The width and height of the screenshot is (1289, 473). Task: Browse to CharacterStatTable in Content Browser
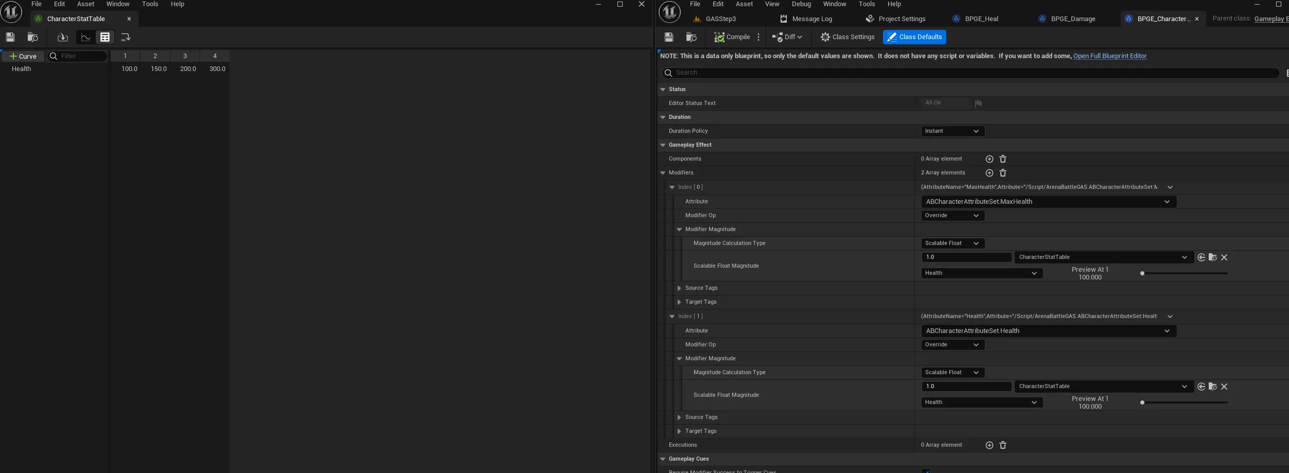[x=33, y=37]
